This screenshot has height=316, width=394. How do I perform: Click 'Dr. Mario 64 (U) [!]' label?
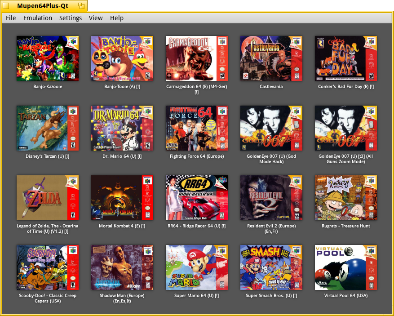click(x=122, y=156)
